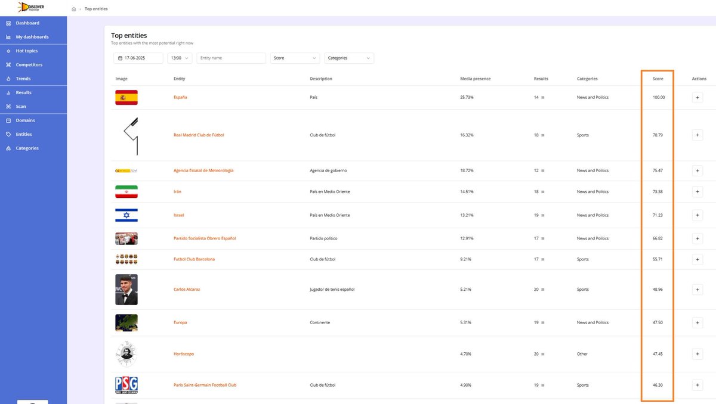
Task: Click the PSG logo thumbnail
Action: click(x=126, y=385)
